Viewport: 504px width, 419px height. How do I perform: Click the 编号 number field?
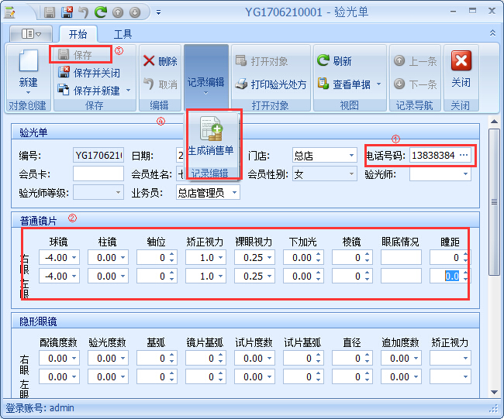tap(98, 156)
